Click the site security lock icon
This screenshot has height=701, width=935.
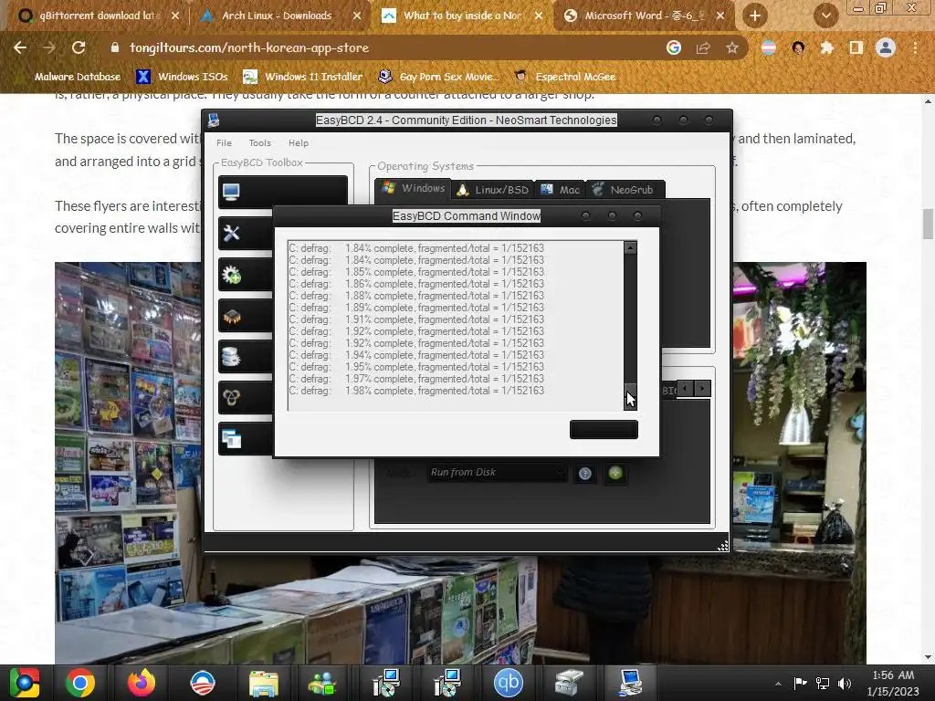[115, 47]
